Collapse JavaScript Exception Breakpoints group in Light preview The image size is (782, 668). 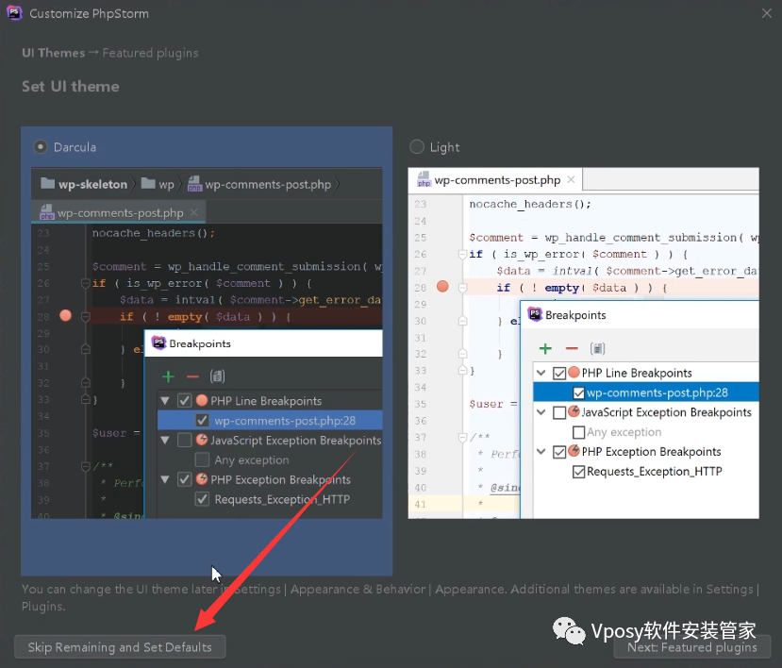pyautogui.click(x=541, y=412)
